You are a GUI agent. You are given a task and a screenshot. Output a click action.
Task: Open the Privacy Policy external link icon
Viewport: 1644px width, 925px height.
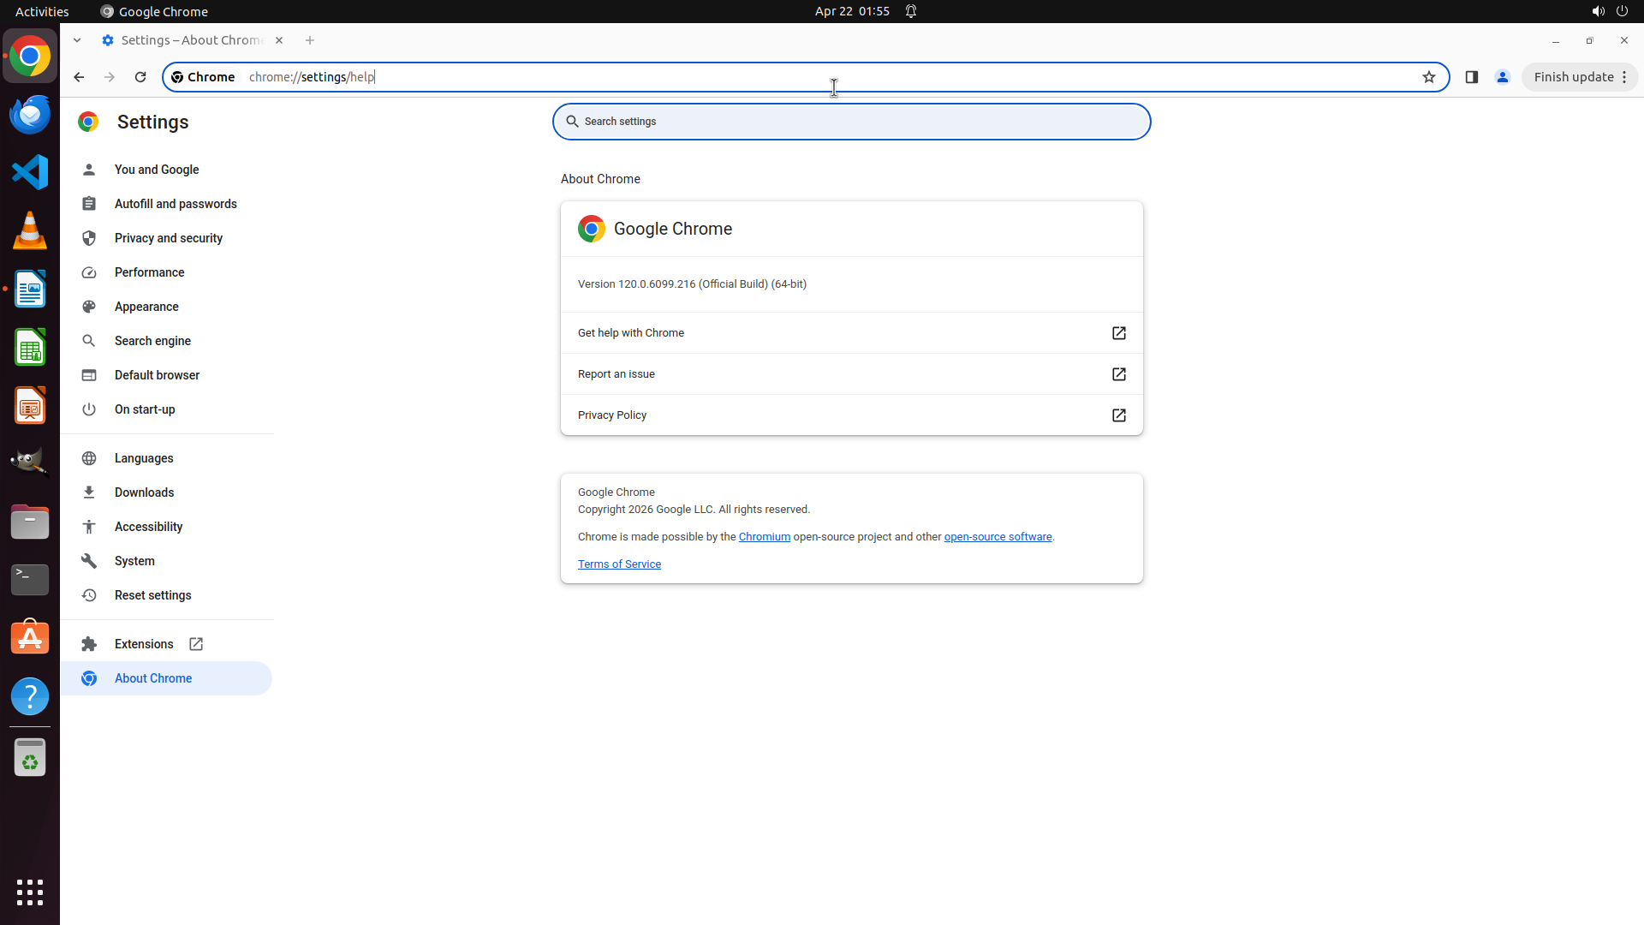click(x=1118, y=415)
